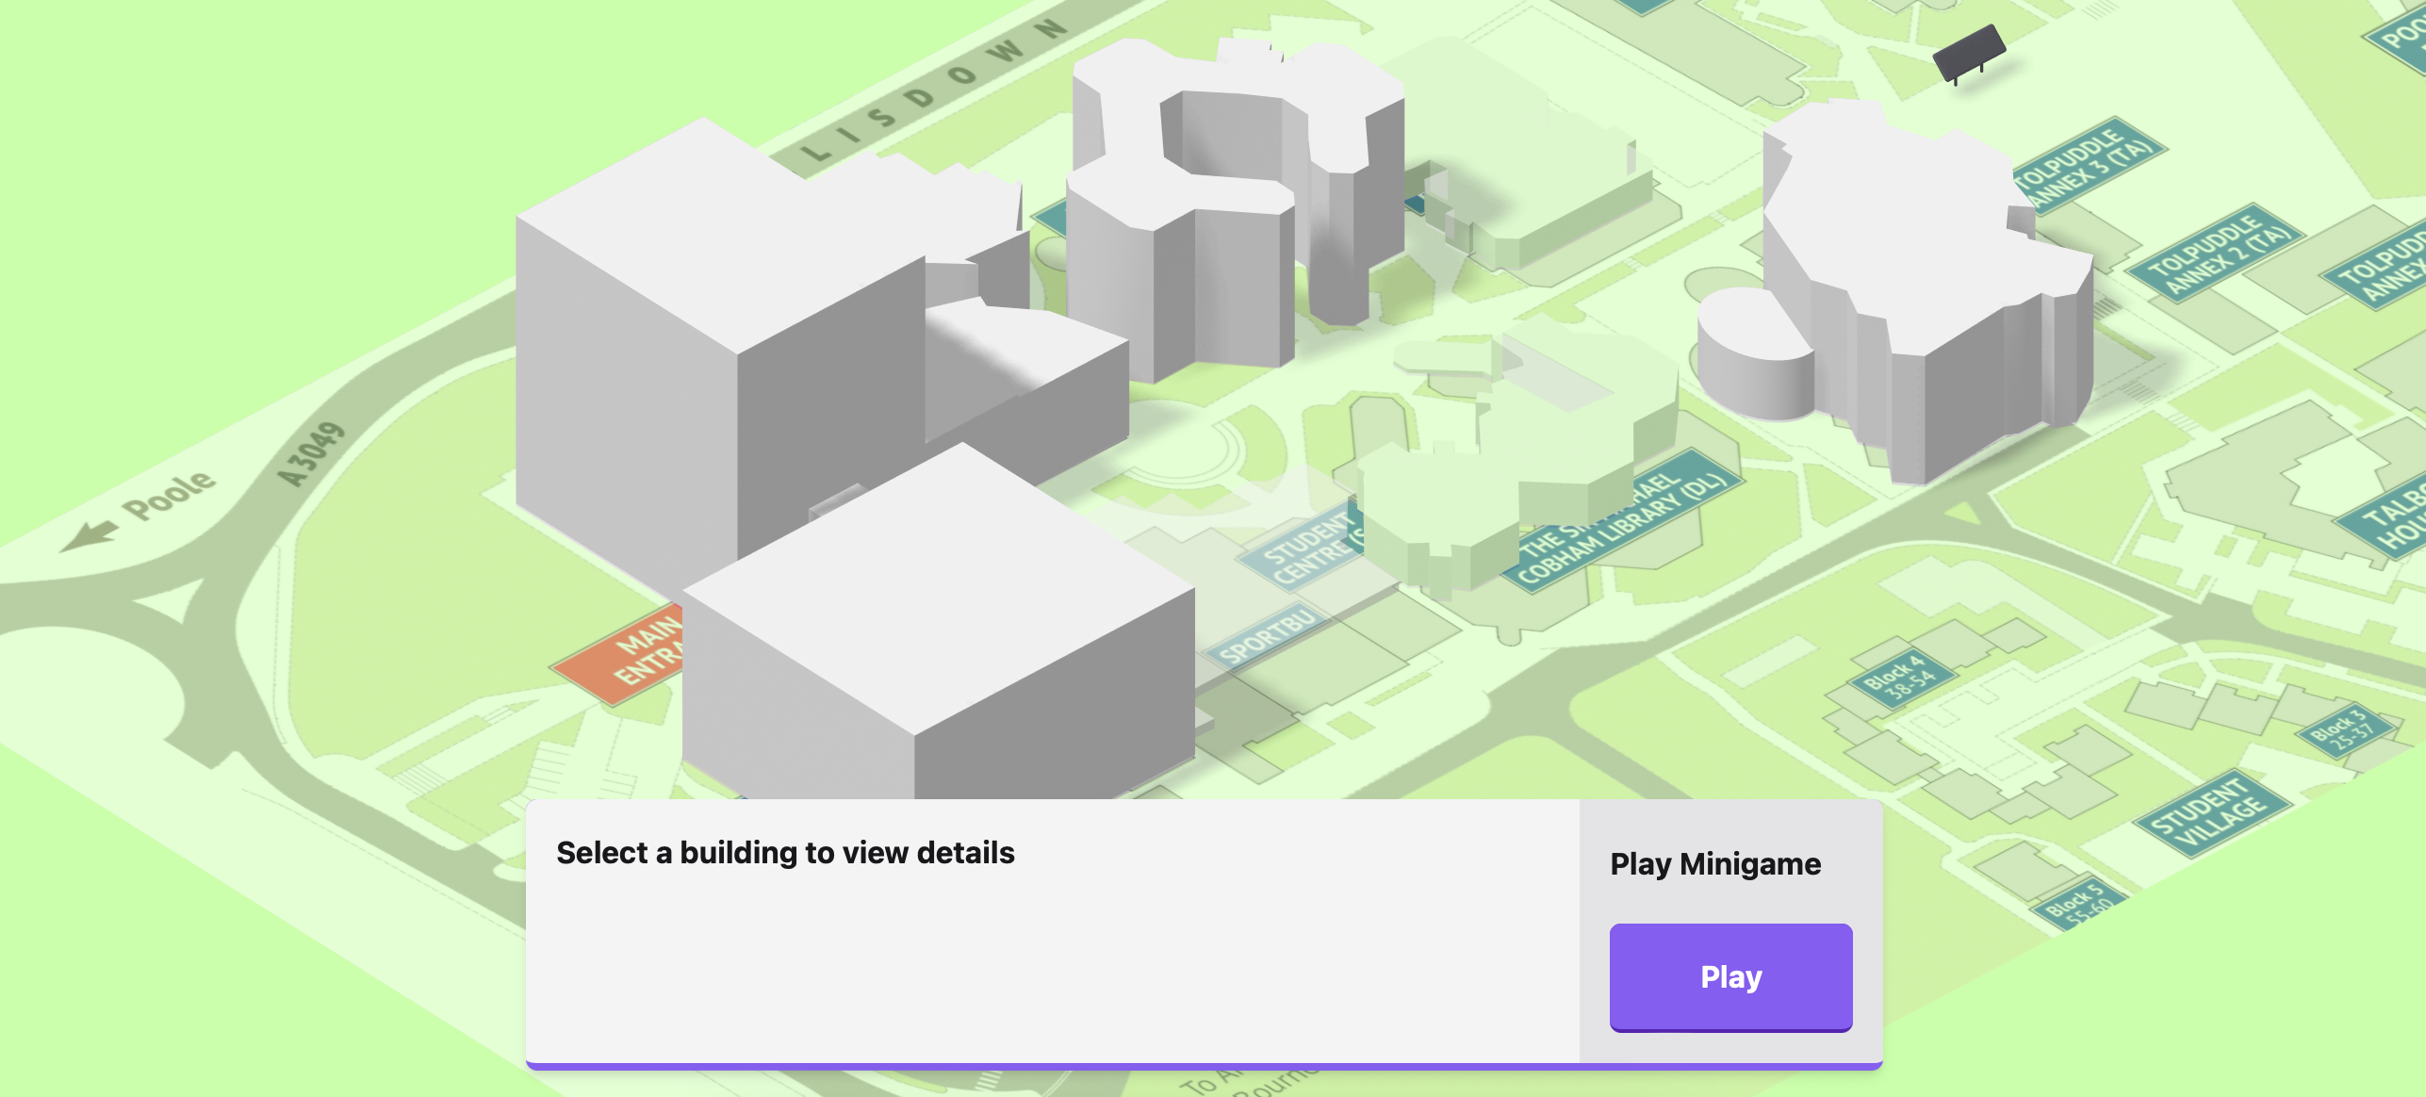The height and width of the screenshot is (1097, 2426).
Task: Click the small dark bench object on the map
Action: (1969, 53)
